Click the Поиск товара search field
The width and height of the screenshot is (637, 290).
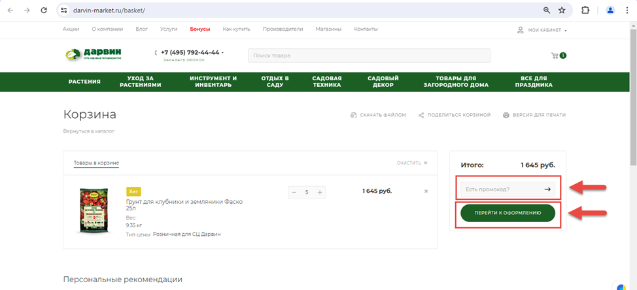[370, 56]
